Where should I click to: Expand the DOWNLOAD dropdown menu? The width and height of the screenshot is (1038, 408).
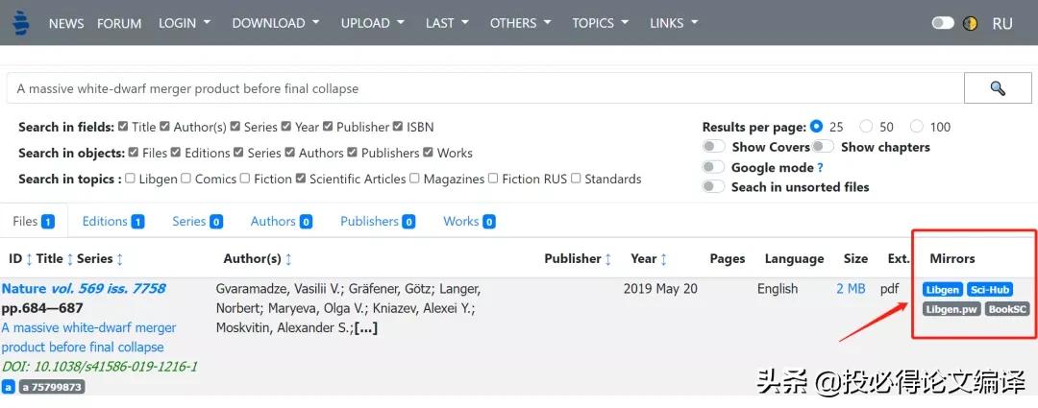(x=276, y=23)
